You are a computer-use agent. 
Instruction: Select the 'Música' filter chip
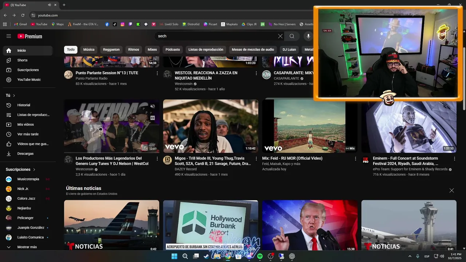(89, 49)
